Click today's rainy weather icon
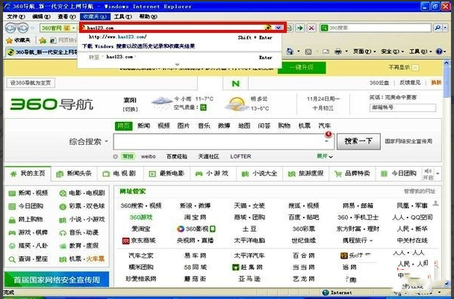 [161, 103]
